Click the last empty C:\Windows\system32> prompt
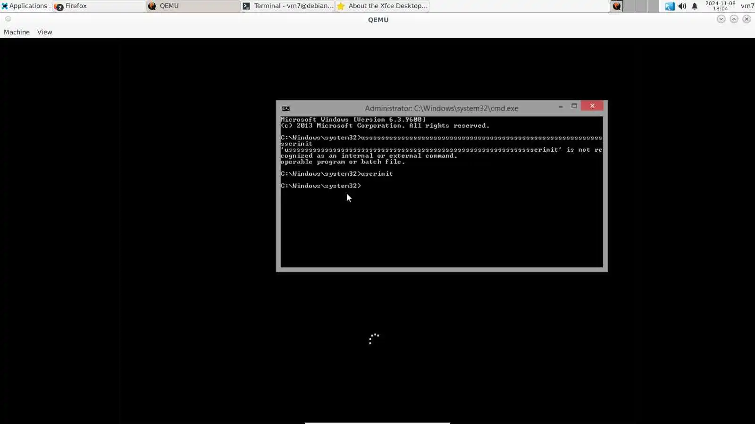This screenshot has height=424, width=755. [321, 186]
